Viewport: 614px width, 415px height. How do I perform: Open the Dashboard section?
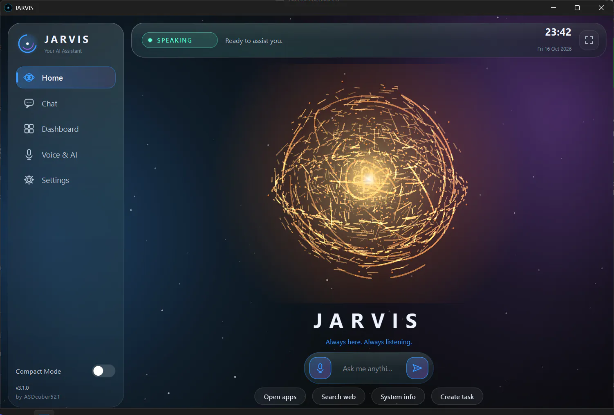(x=66, y=129)
